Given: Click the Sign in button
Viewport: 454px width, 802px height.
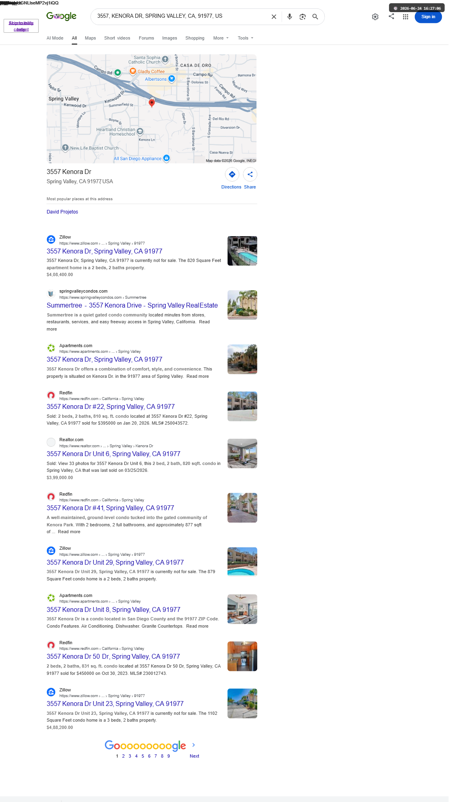Looking at the screenshot, I should tap(428, 17).
